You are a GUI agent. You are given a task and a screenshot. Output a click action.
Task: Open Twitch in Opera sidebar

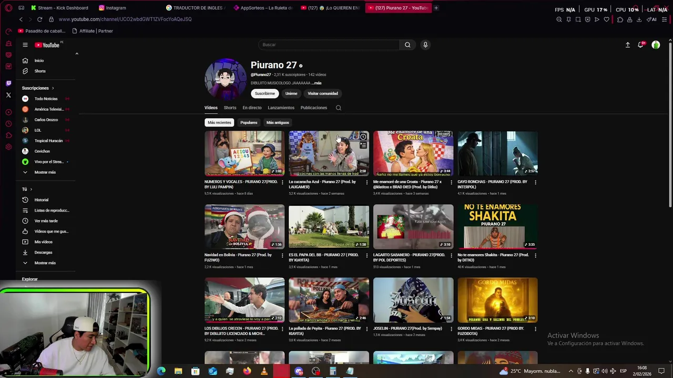[8, 83]
